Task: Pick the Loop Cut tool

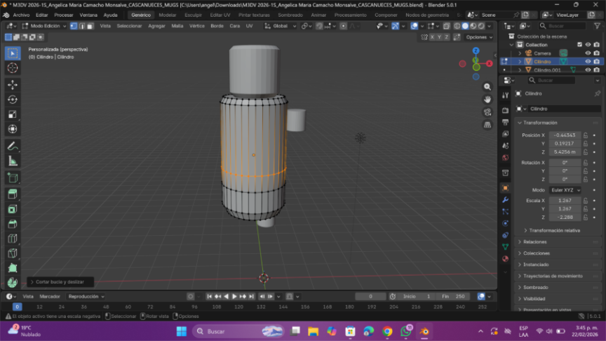Action: click(x=13, y=239)
